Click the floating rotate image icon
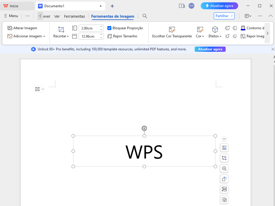Viewport: 275px width, 206px height. click(x=224, y=179)
